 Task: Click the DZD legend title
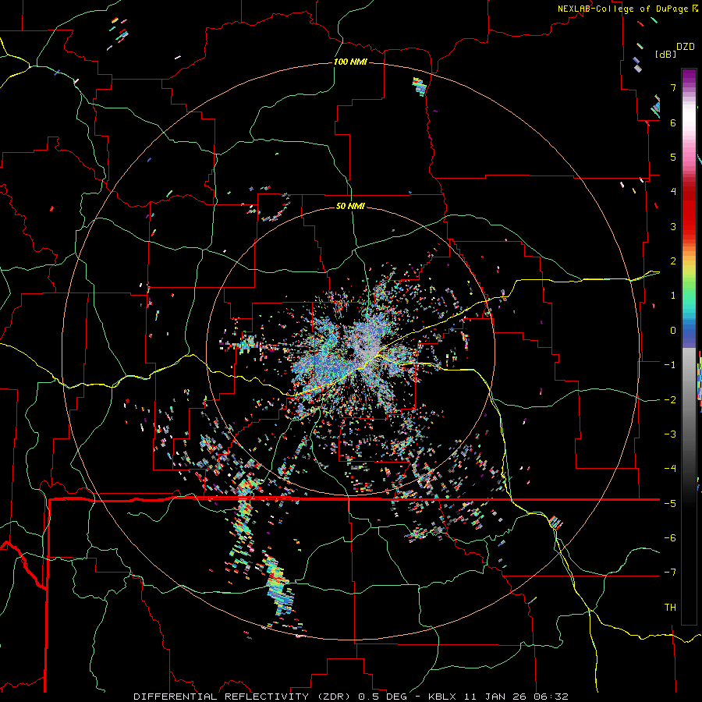(686, 47)
